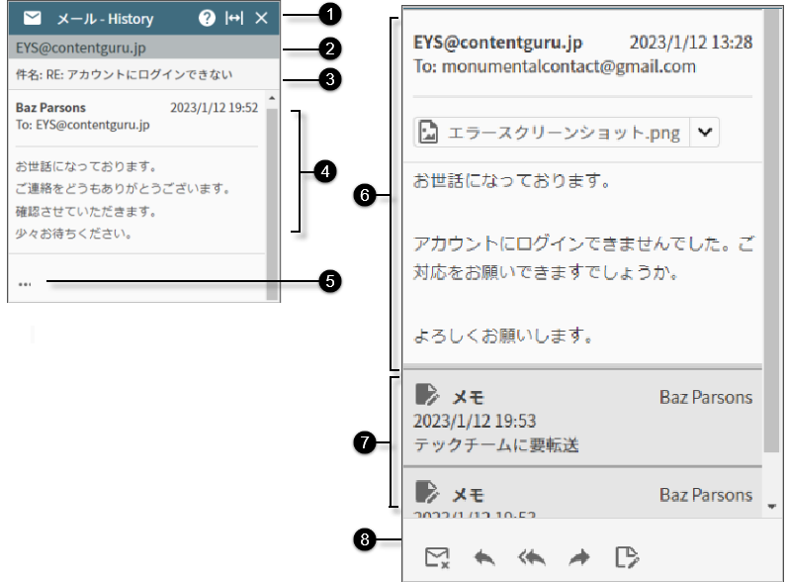Close the メール - History panel
Image resolution: width=787 pixels, height=582 pixels.
pos(261,19)
